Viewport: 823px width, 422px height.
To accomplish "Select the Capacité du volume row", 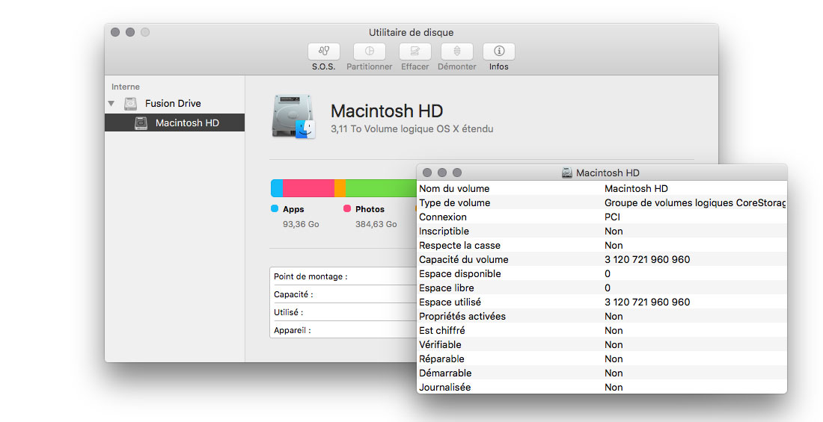I will pyautogui.click(x=602, y=259).
